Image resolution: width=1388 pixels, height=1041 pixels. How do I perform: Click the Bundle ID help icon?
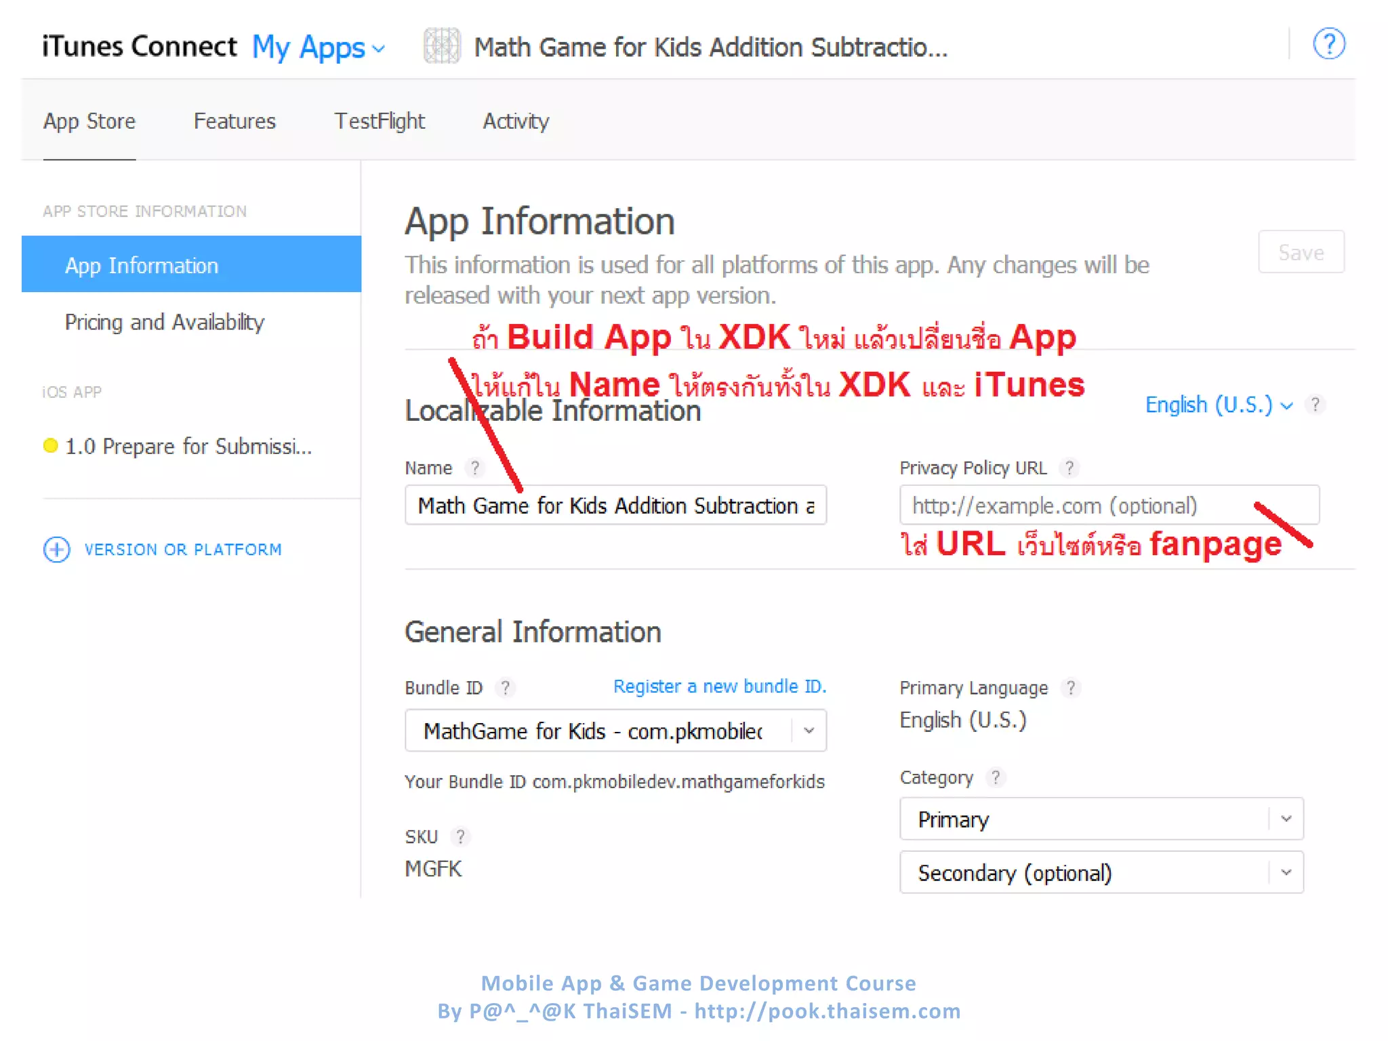[506, 688]
